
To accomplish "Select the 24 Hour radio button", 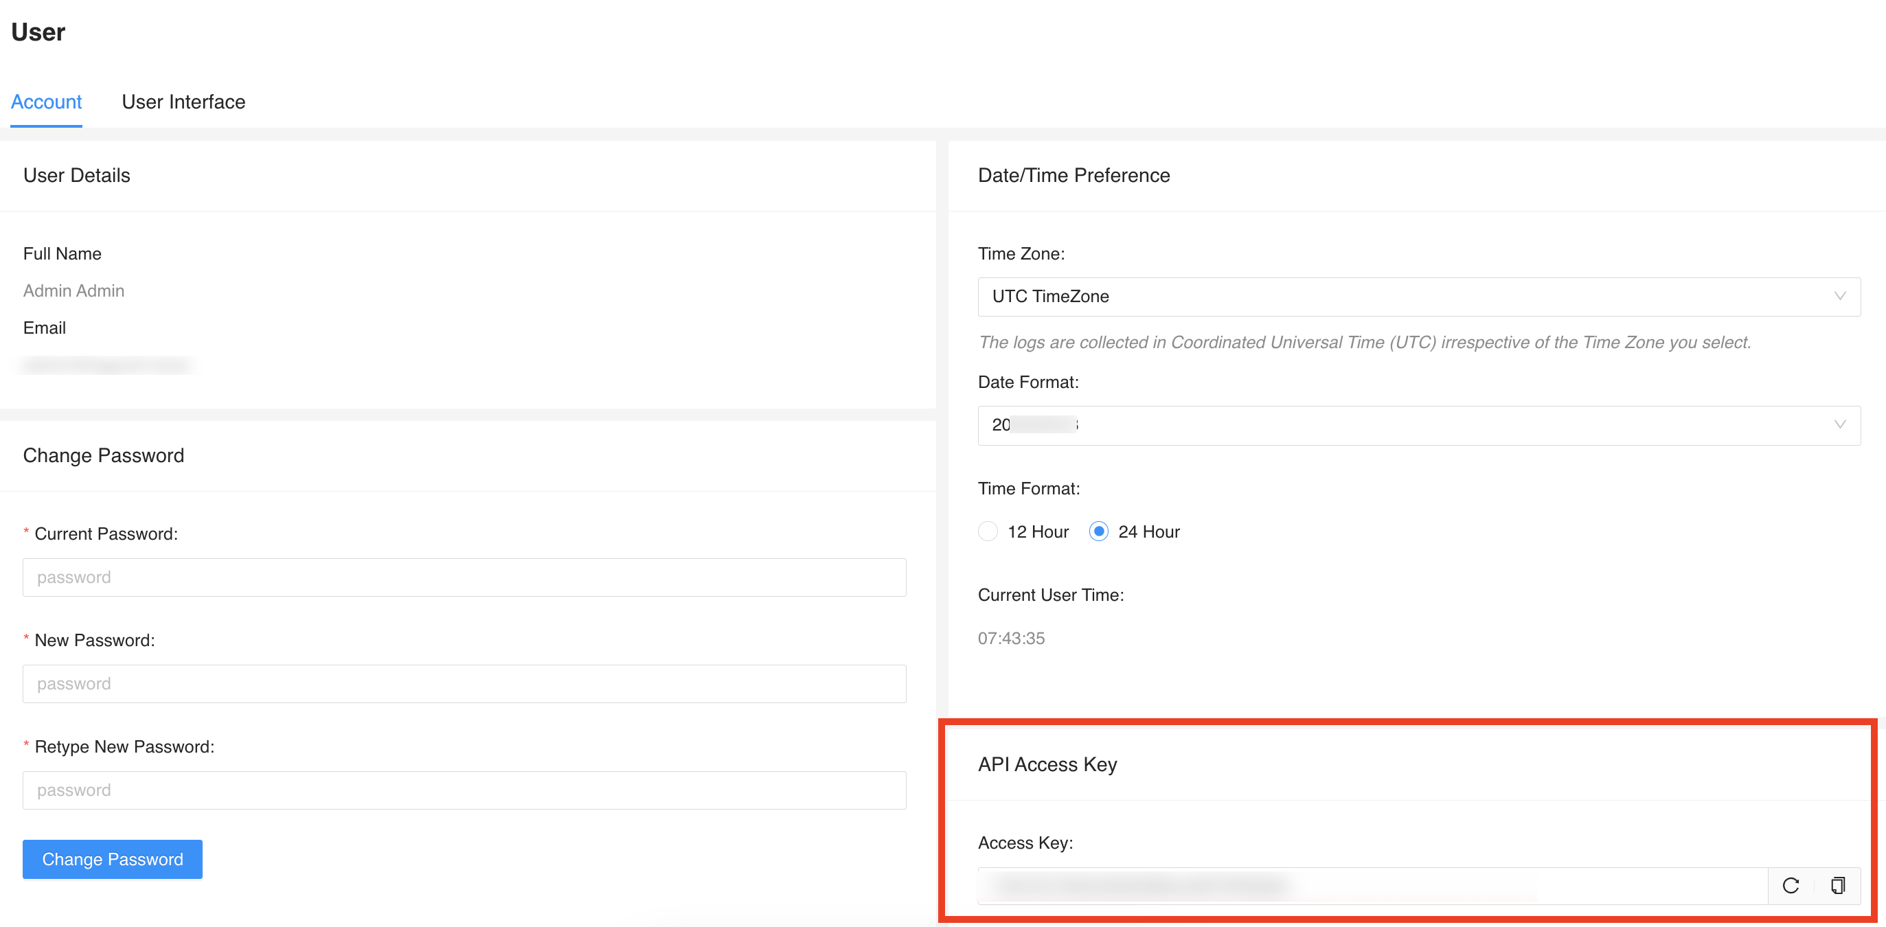I will pyautogui.click(x=1098, y=531).
